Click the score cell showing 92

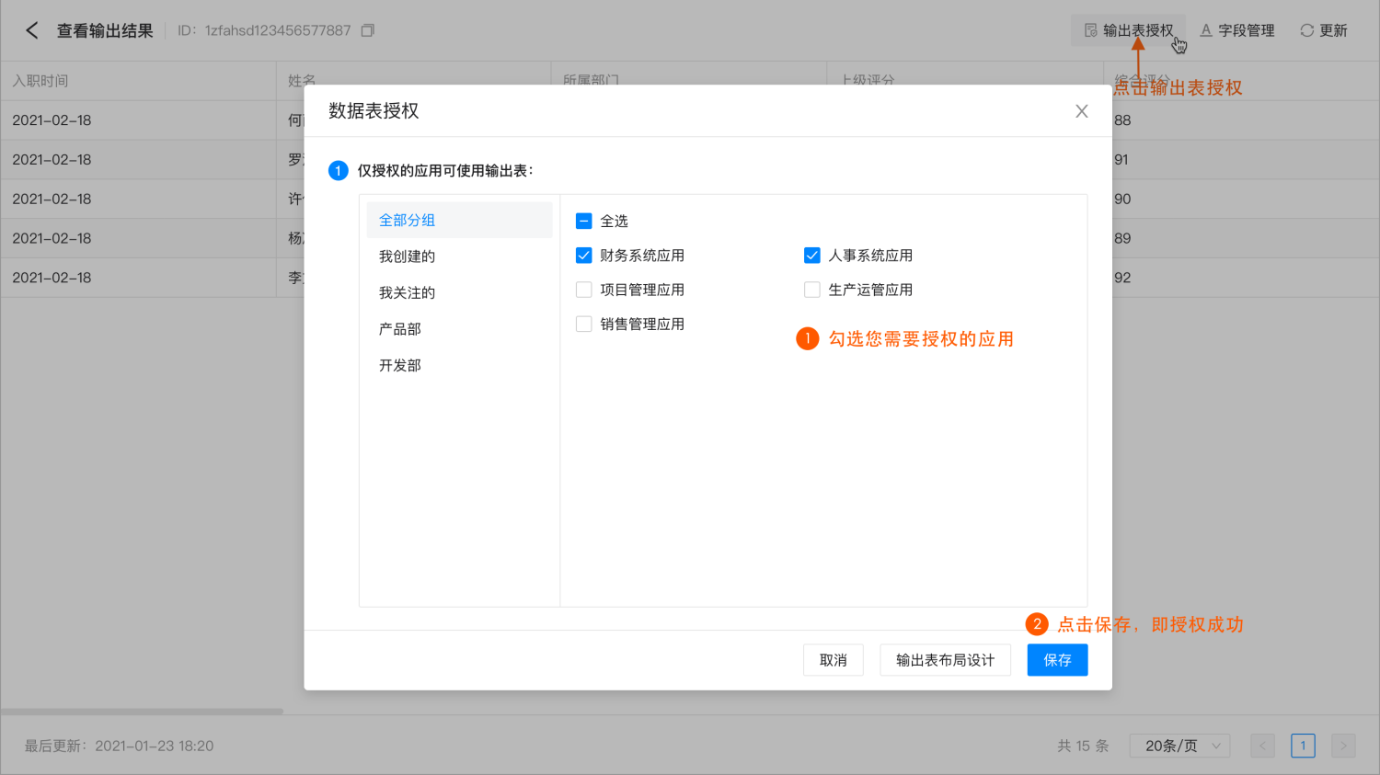pyautogui.click(x=1122, y=278)
